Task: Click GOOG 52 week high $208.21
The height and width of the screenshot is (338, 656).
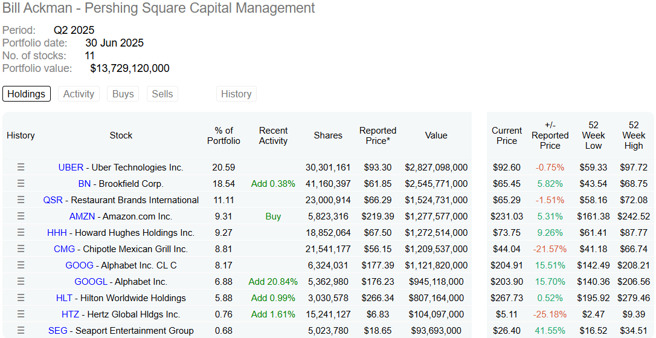Action: (634, 265)
